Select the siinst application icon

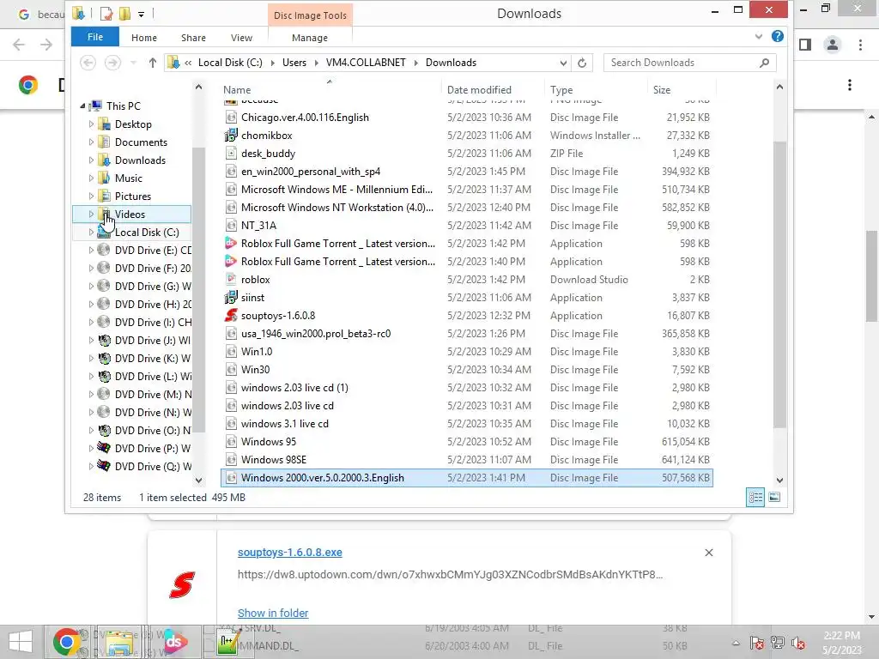(x=231, y=298)
